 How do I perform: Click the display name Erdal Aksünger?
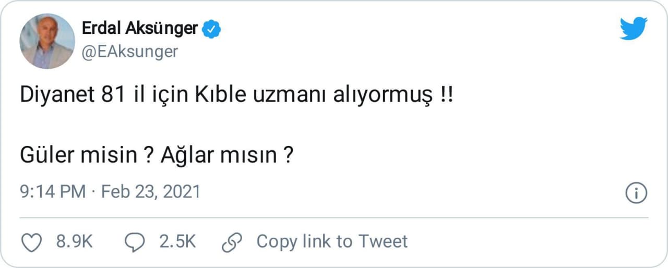pos(140,28)
